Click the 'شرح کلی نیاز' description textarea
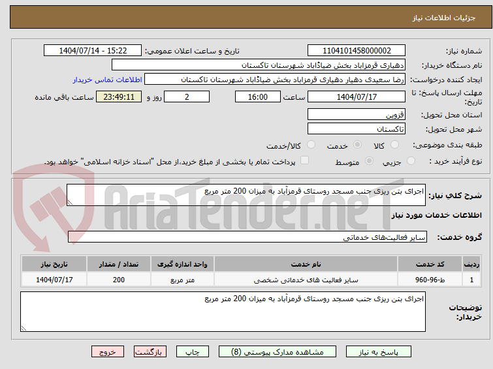 click(x=246, y=195)
